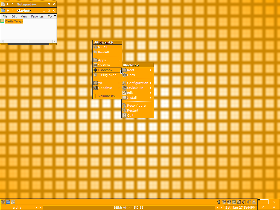Click Restart in the Blackbox menu
Image resolution: width=280 pixels, height=210 pixels.
tap(138, 110)
